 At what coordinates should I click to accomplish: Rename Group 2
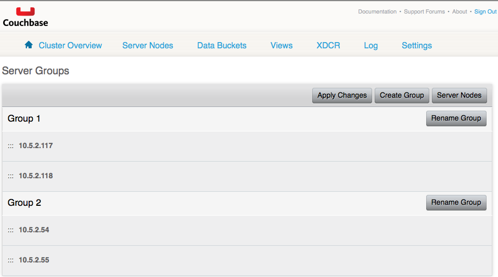pos(456,202)
